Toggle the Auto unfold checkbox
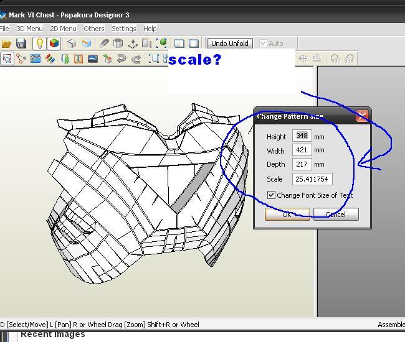405x342 pixels. tap(263, 44)
